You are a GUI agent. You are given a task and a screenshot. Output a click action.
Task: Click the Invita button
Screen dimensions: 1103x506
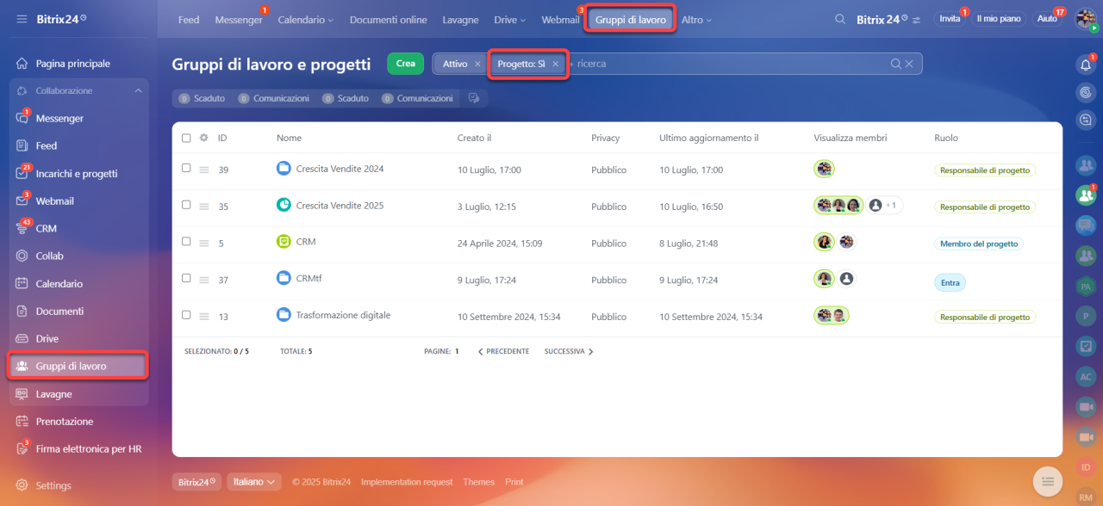(950, 19)
